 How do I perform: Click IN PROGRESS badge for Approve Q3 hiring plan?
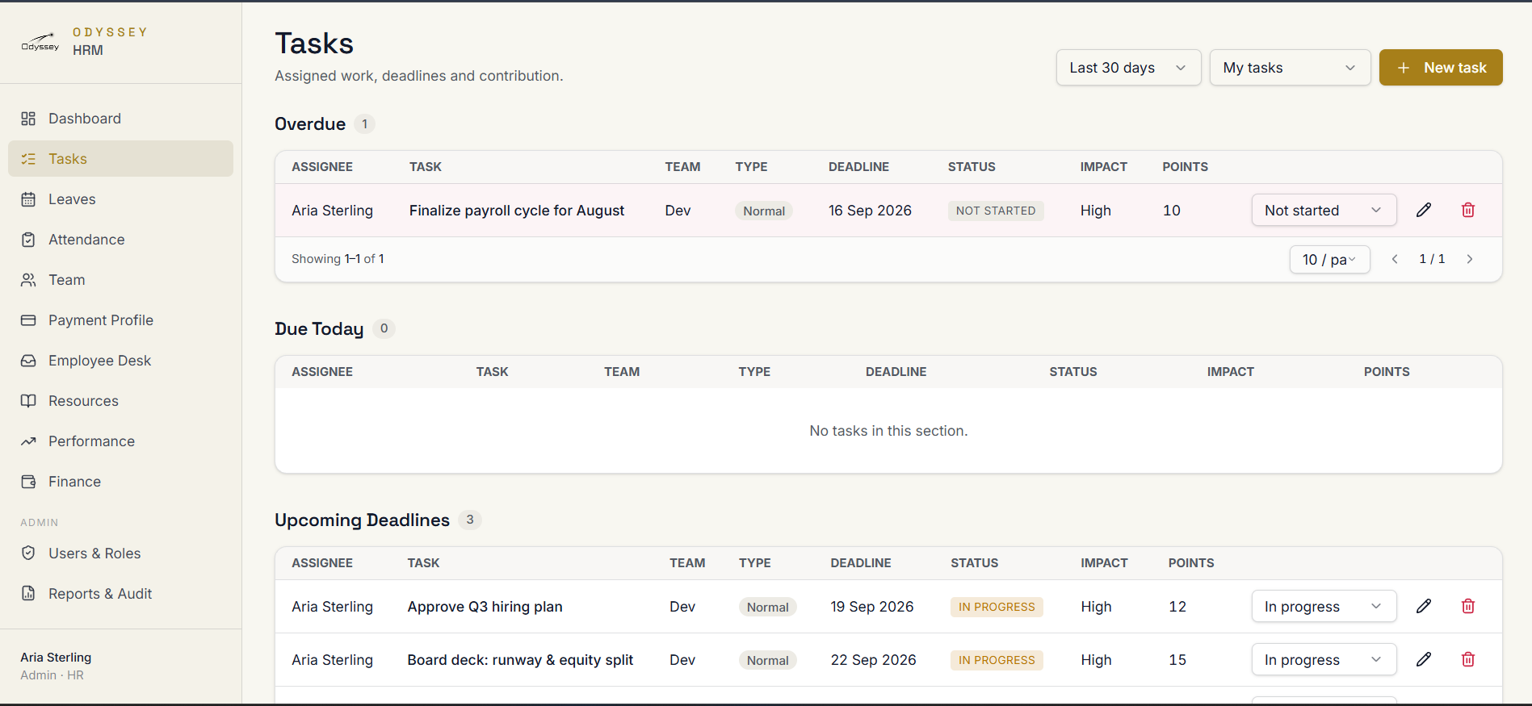point(997,607)
